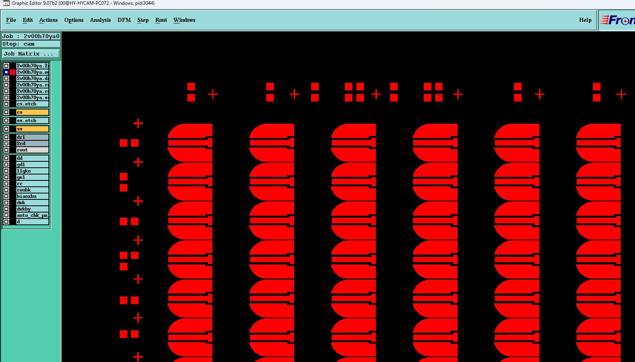
Task: Select the auto_chk_pnl layer name
Action: (33, 215)
